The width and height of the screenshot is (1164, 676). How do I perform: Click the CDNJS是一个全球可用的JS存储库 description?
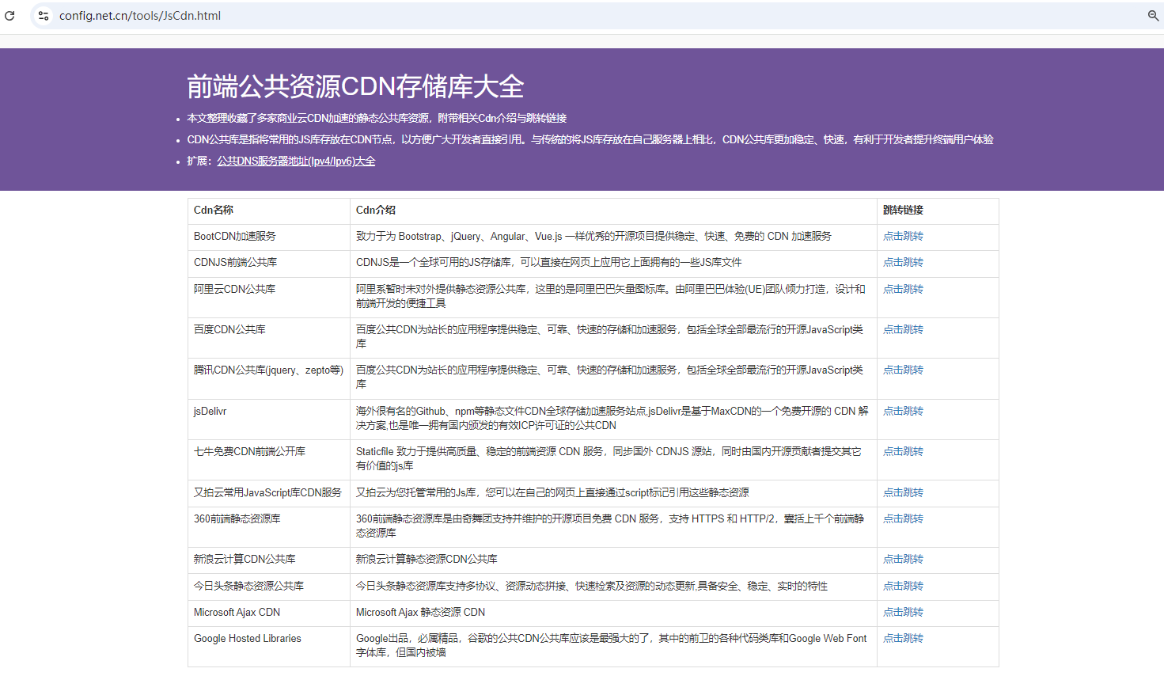[x=548, y=262]
